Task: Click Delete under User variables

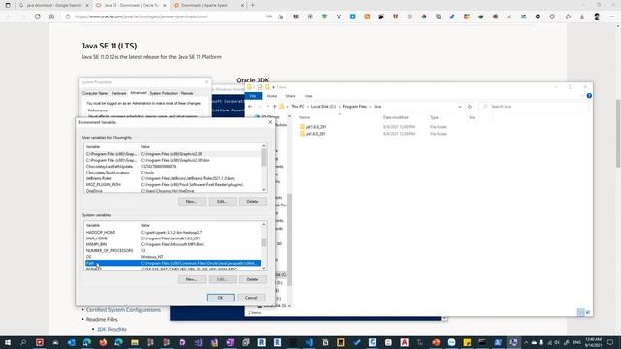Action: pyautogui.click(x=252, y=202)
